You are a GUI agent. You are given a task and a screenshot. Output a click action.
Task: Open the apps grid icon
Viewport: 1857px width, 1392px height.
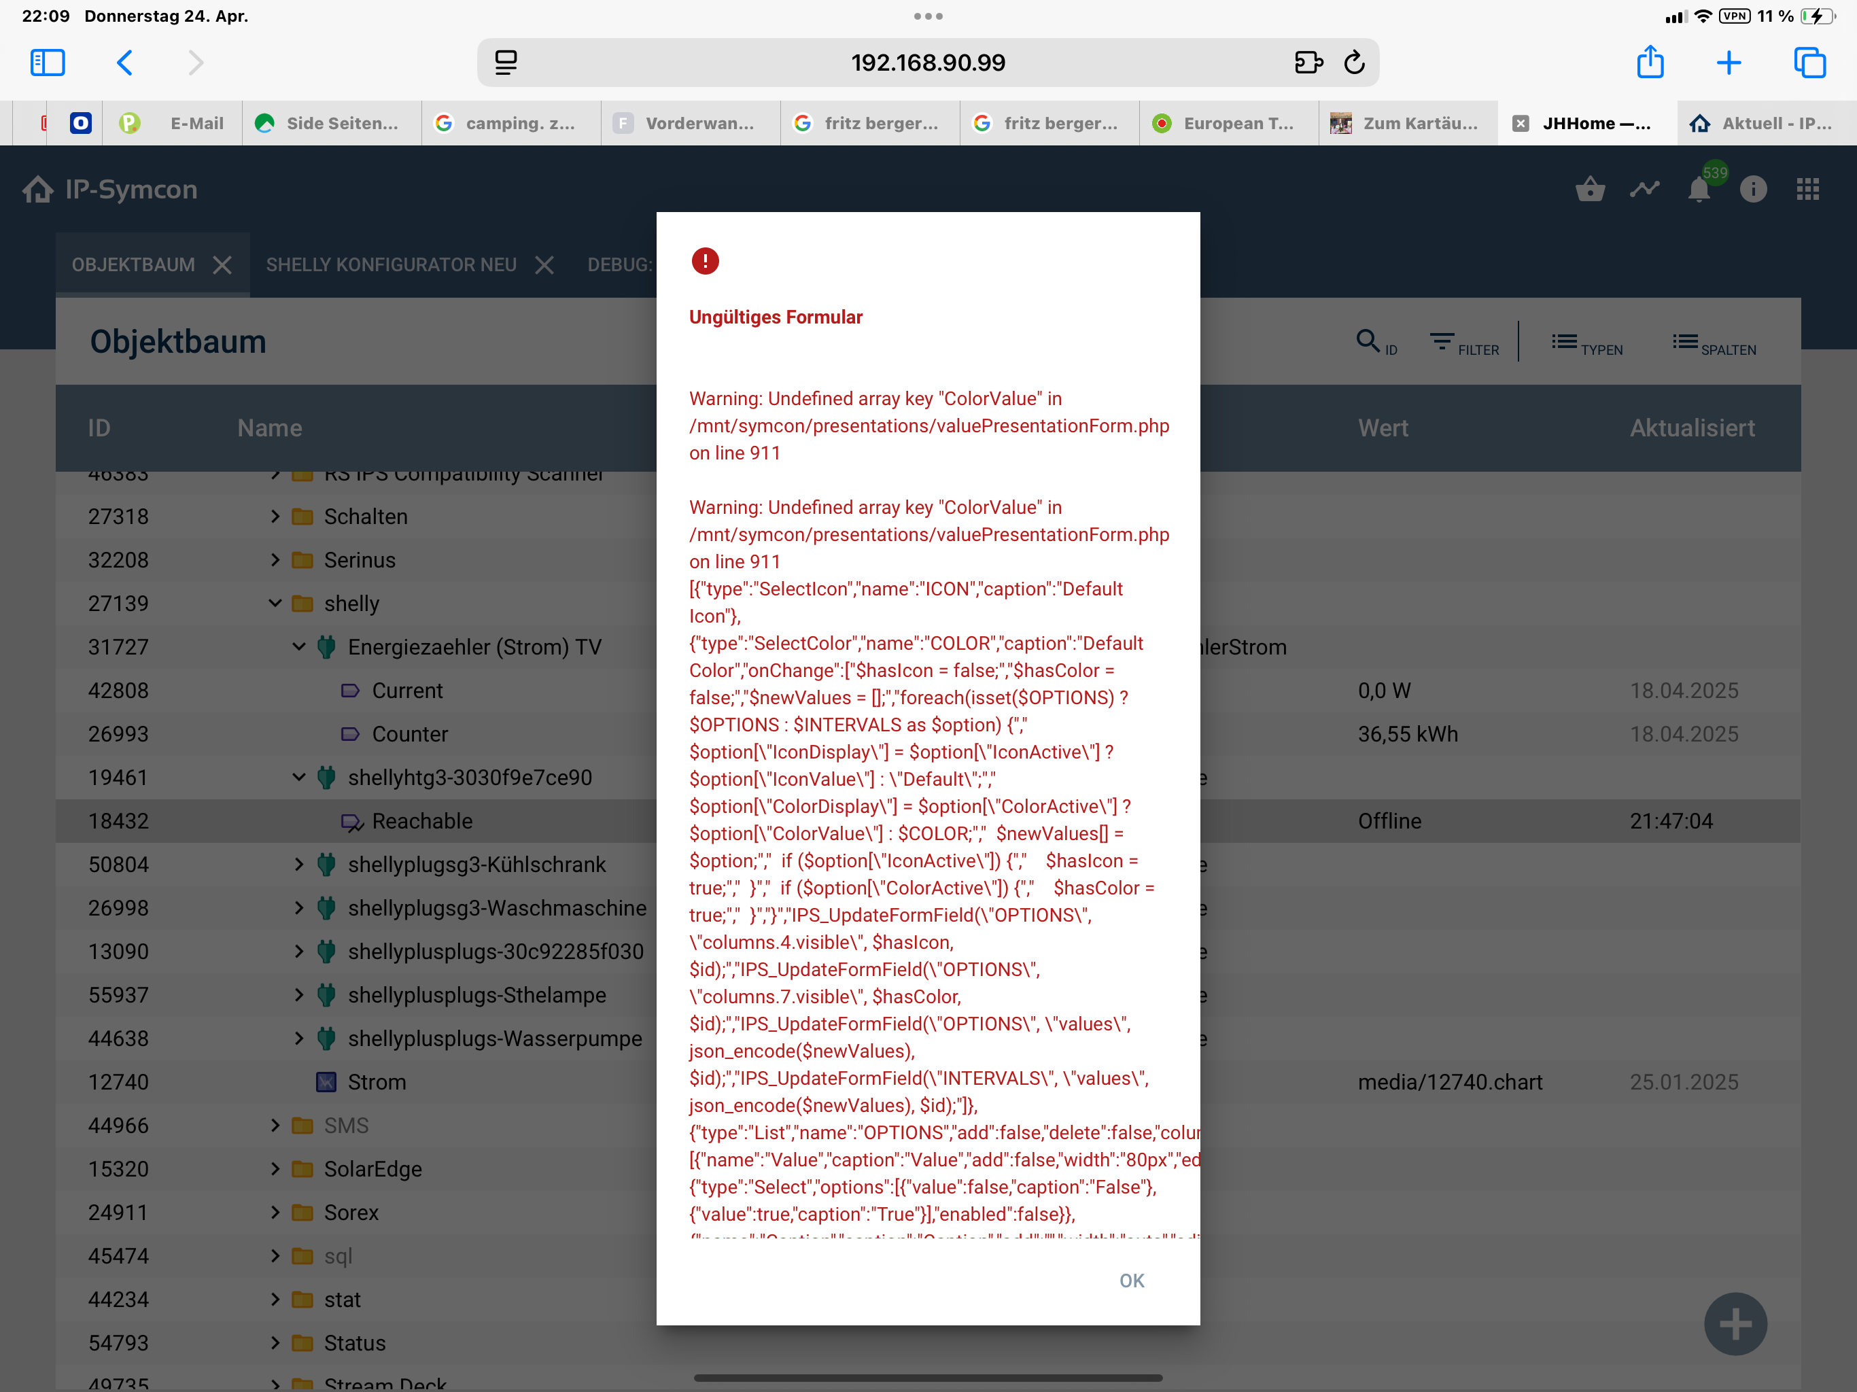click(x=1807, y=190)
